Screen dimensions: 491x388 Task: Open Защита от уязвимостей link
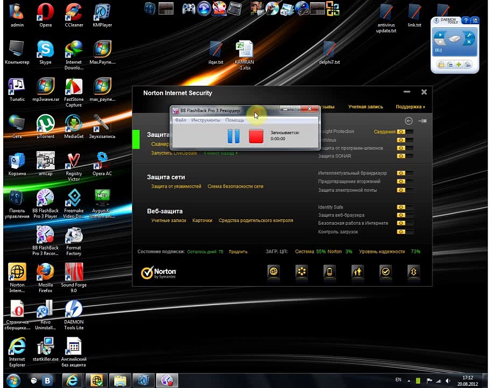[176, 186]
